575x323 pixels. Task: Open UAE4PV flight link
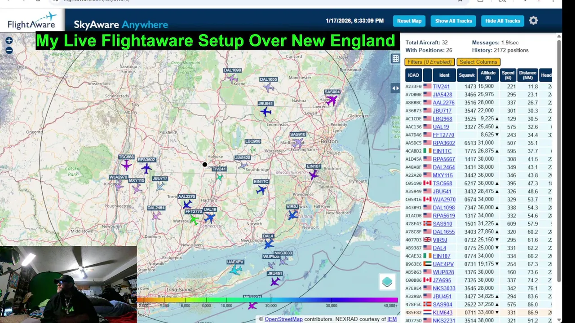pyautogui.click(x=443, y=264)
